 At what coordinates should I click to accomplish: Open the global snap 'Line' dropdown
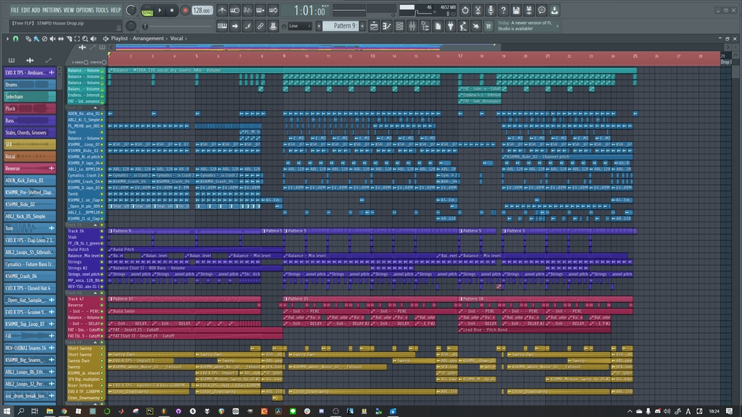coord(300,26)
